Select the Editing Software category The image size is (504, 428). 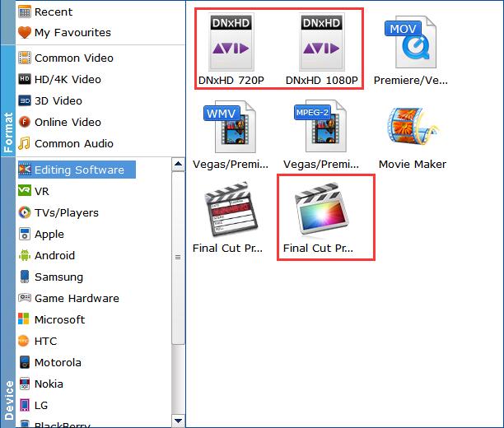tap(77, 170)
